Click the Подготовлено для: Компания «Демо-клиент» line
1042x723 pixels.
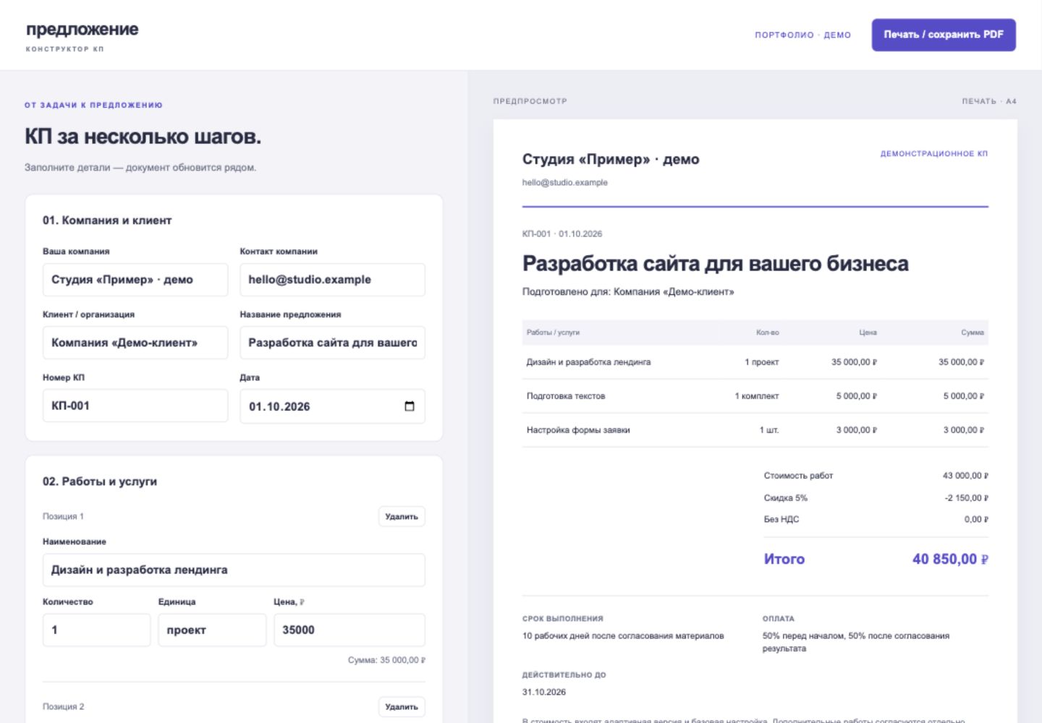[x=628, y=292]
